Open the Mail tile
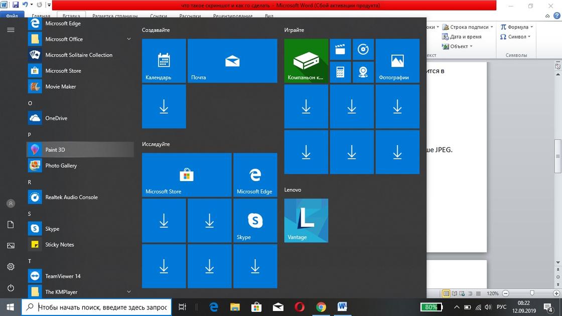 pyautogui.click(x=232, y=61)
